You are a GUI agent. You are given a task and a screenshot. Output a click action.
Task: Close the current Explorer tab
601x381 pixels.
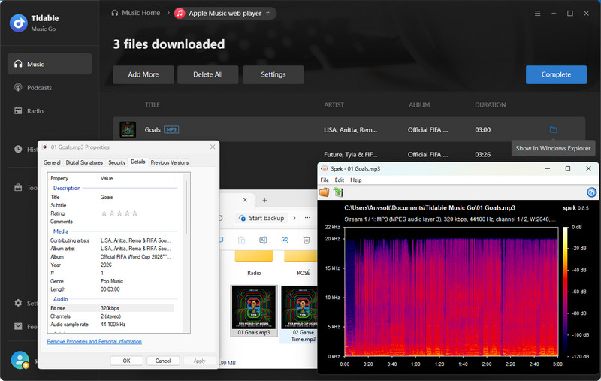pyautogui.click(x=245, y=200)
